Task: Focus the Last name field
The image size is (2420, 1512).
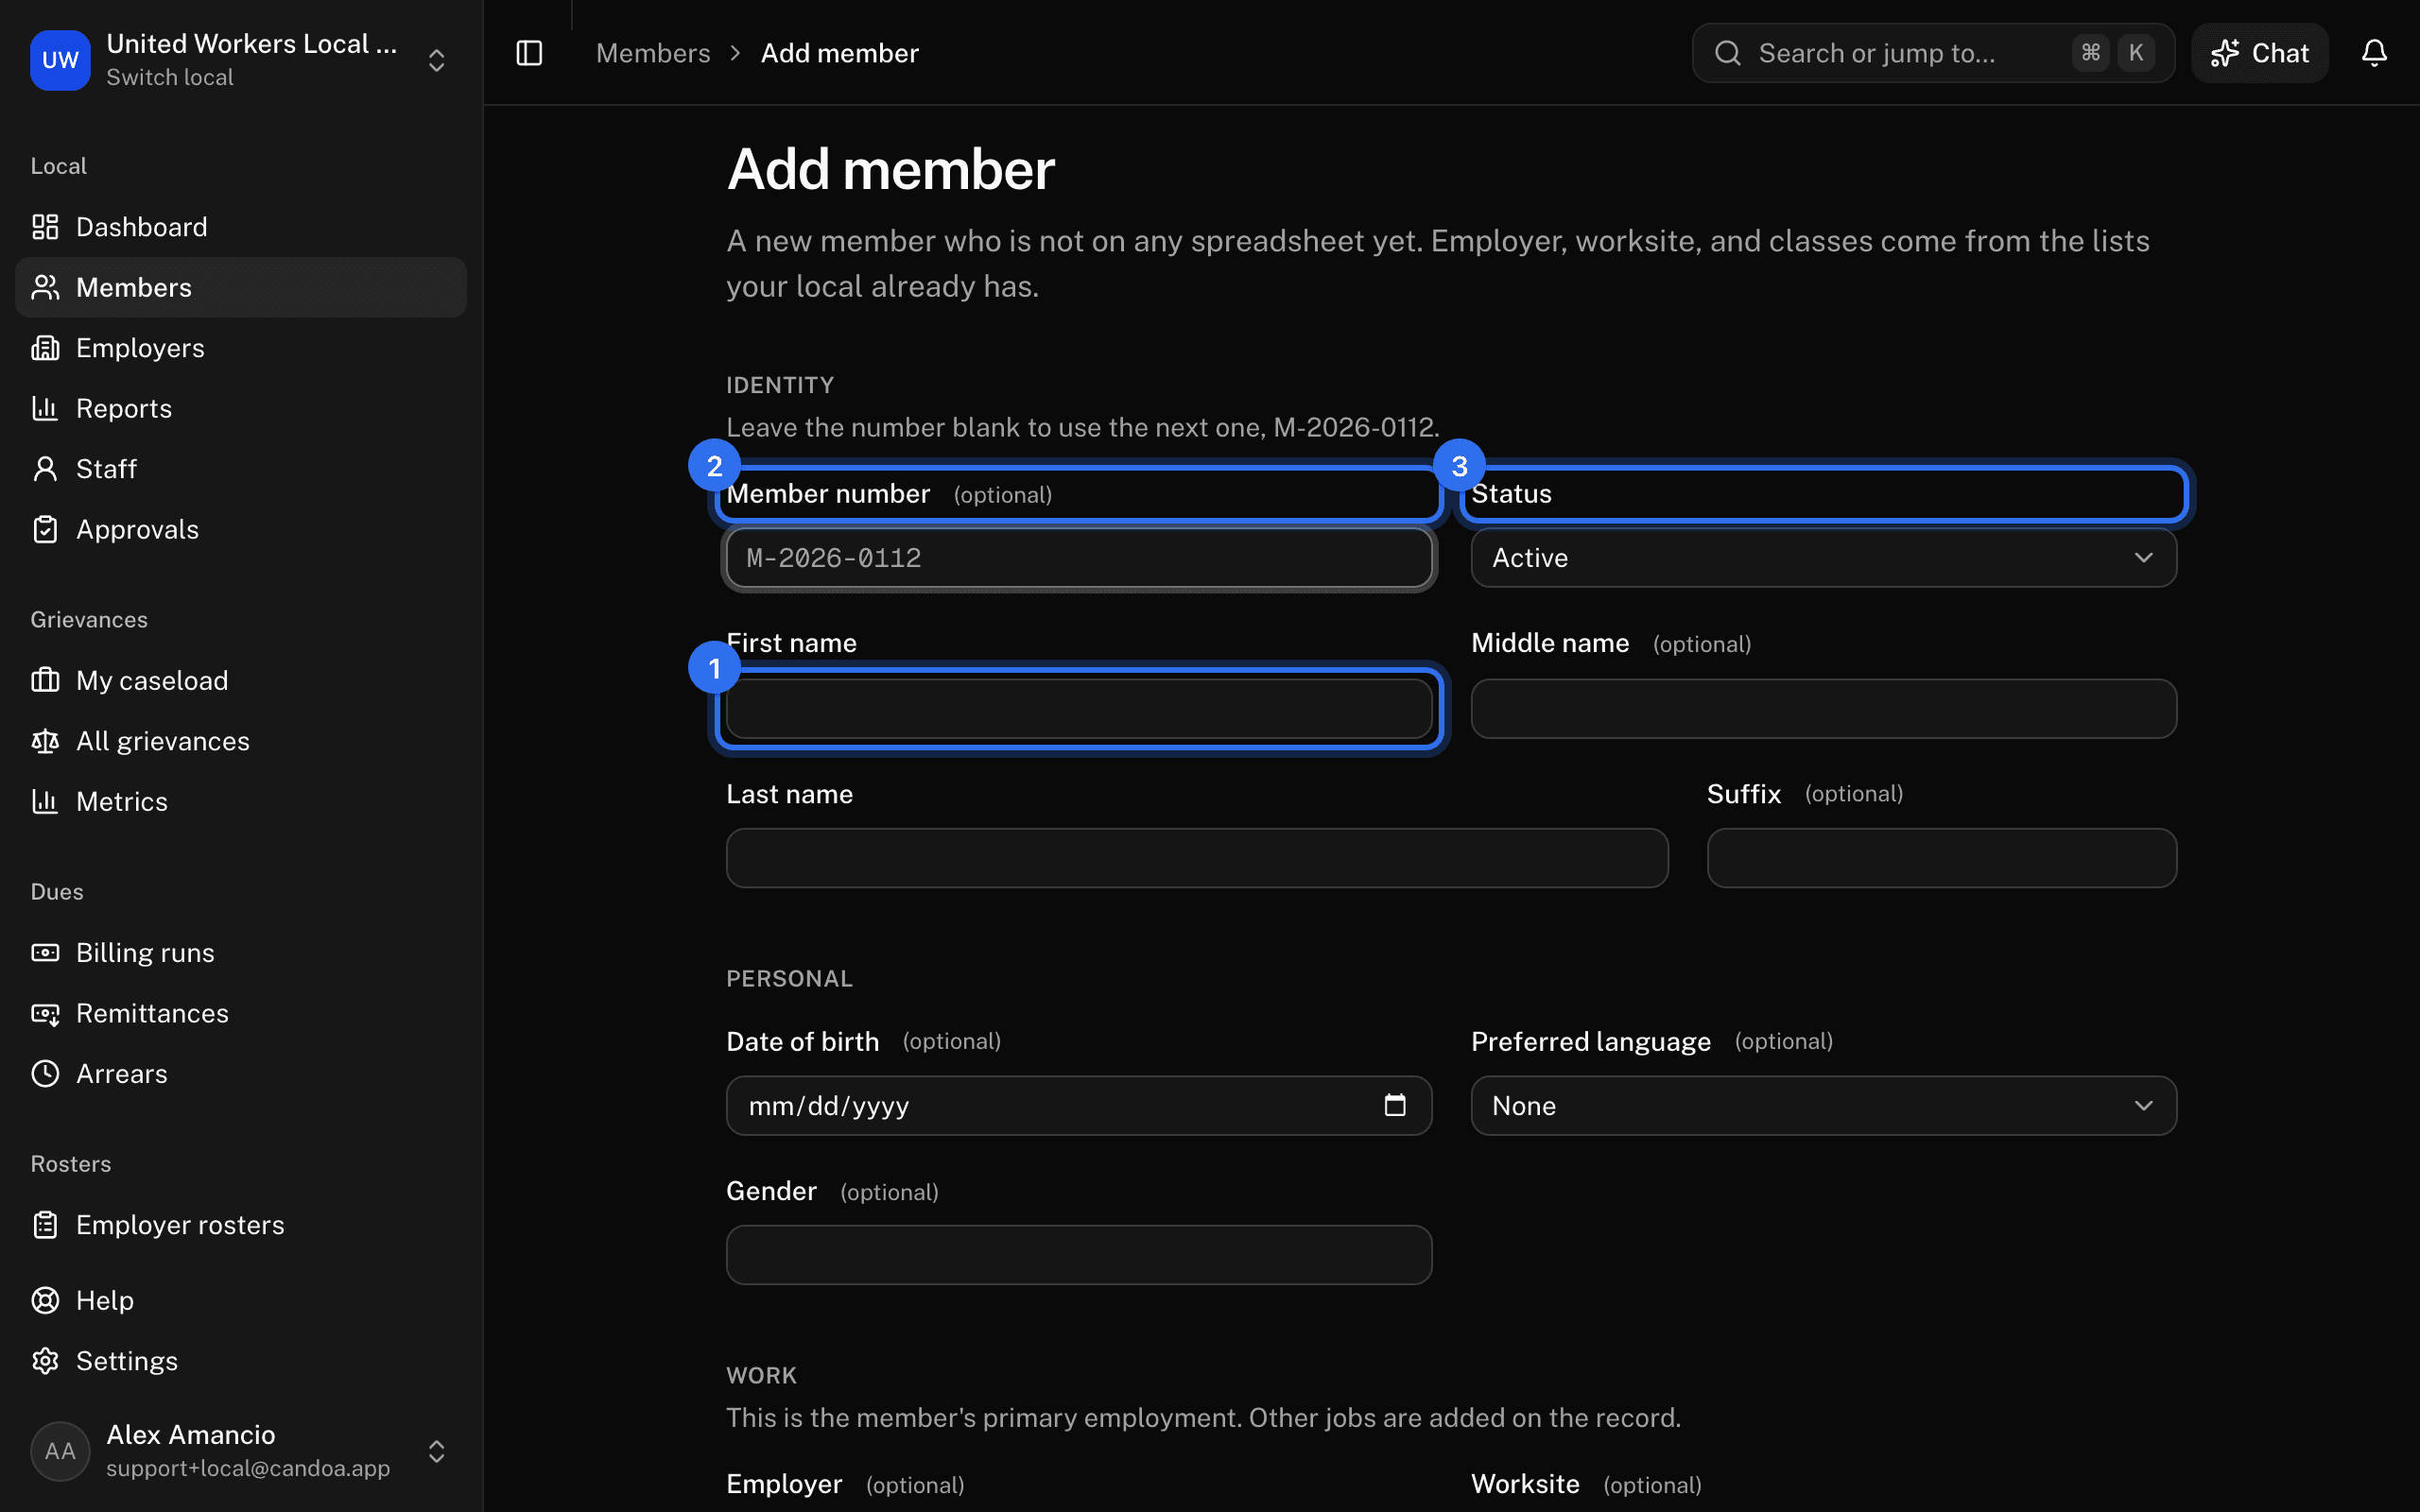Action: coord(1197,858)
